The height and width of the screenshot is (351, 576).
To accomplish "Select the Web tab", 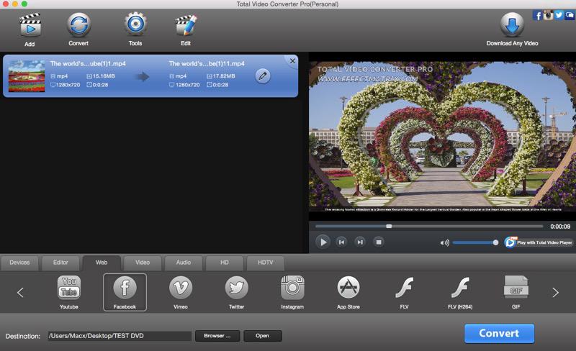I will [102, 263].
